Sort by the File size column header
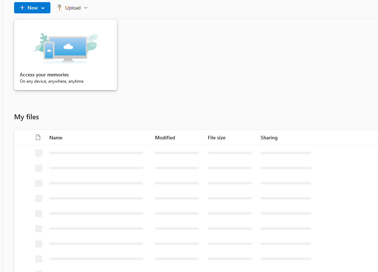378x272 pixels. pyautogui.click(x=217, y=138)
